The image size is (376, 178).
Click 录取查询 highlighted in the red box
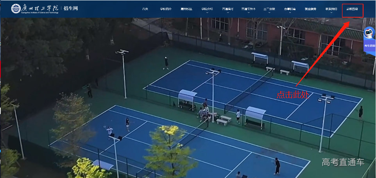coord(352,9)
